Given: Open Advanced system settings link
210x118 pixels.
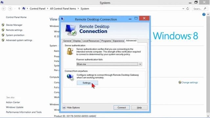Looking at the screenshot, I should point(19,40).
